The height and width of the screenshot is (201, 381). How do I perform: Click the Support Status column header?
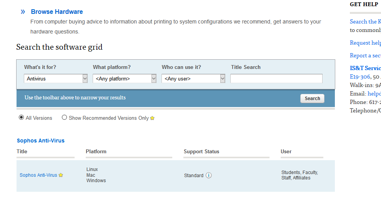click(x=201, y=151)
